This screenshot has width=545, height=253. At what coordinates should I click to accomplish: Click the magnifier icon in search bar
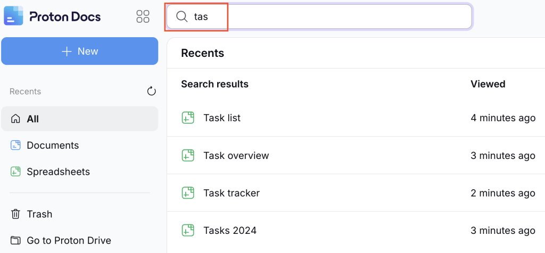pos(182,16)
